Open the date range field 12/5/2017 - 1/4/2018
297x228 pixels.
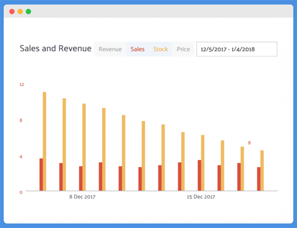click(x=237, y=49)
